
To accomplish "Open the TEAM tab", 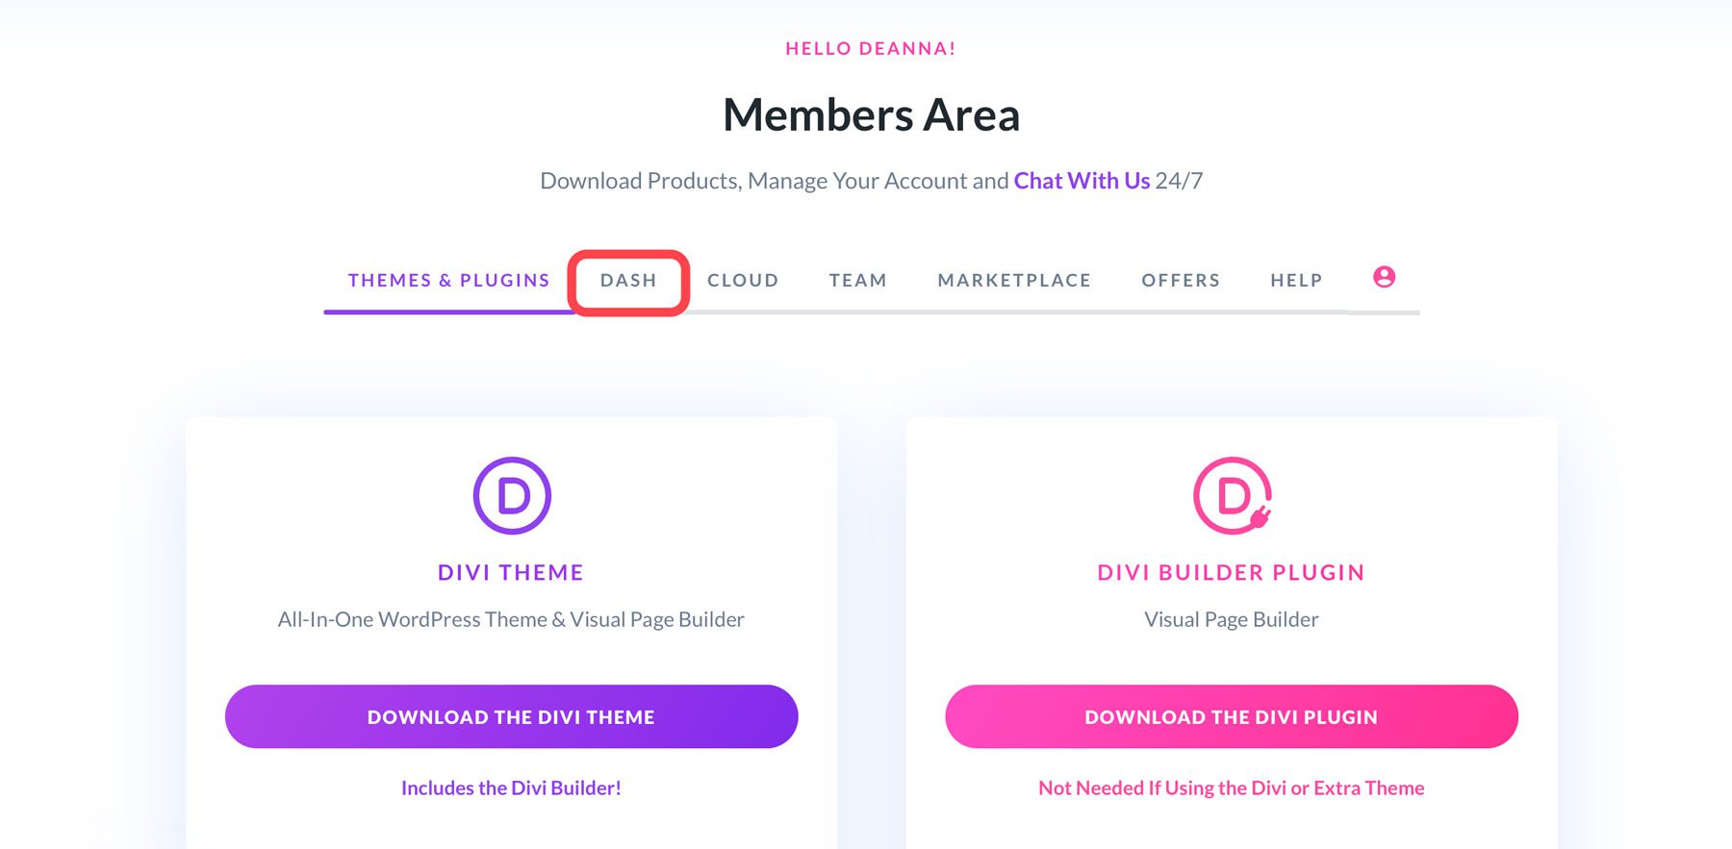I will (x=857, y=280).
